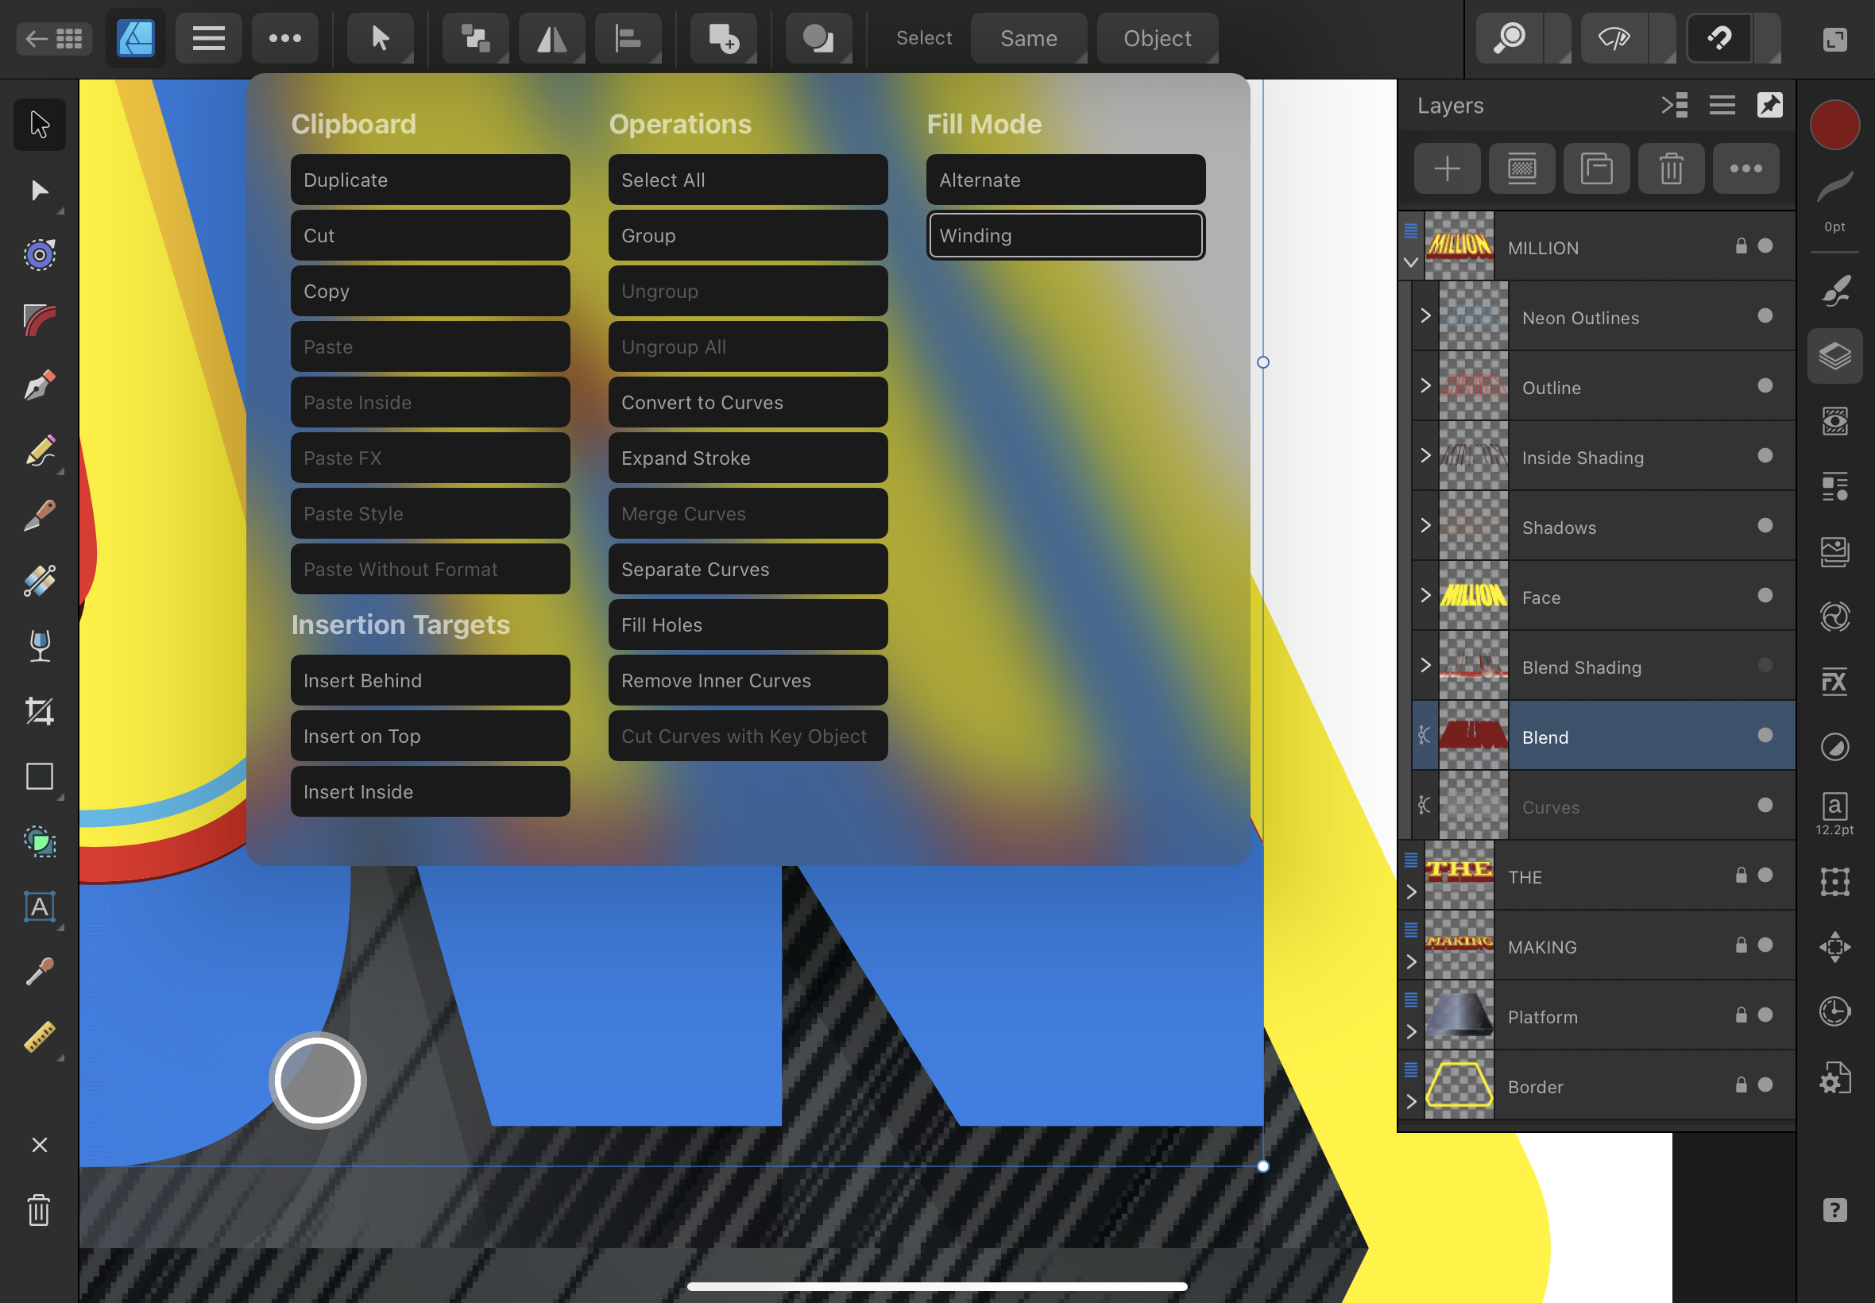Screen dimensions: 1875x1303
Task: Select Winding fill mode
Action: [1065, 235]
